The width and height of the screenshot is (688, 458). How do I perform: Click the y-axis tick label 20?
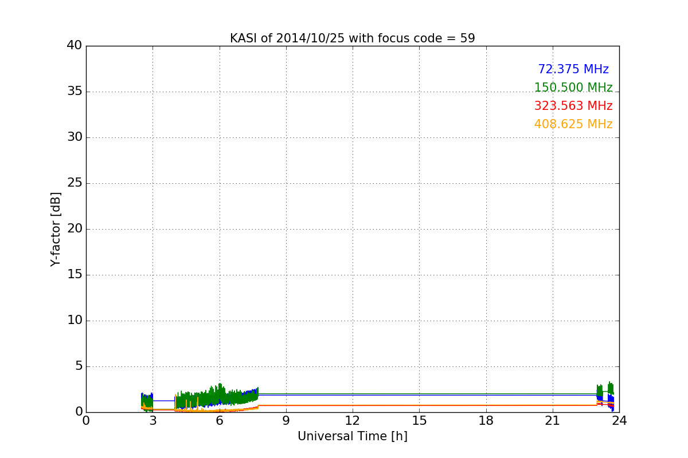tap(75, 229)
